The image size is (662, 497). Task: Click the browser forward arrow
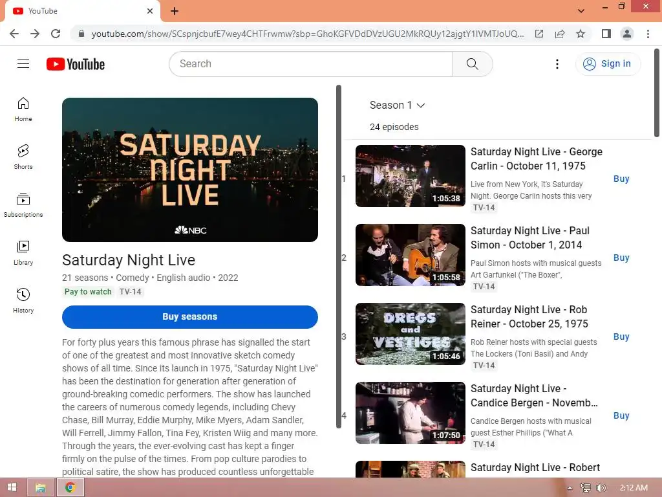35,34
